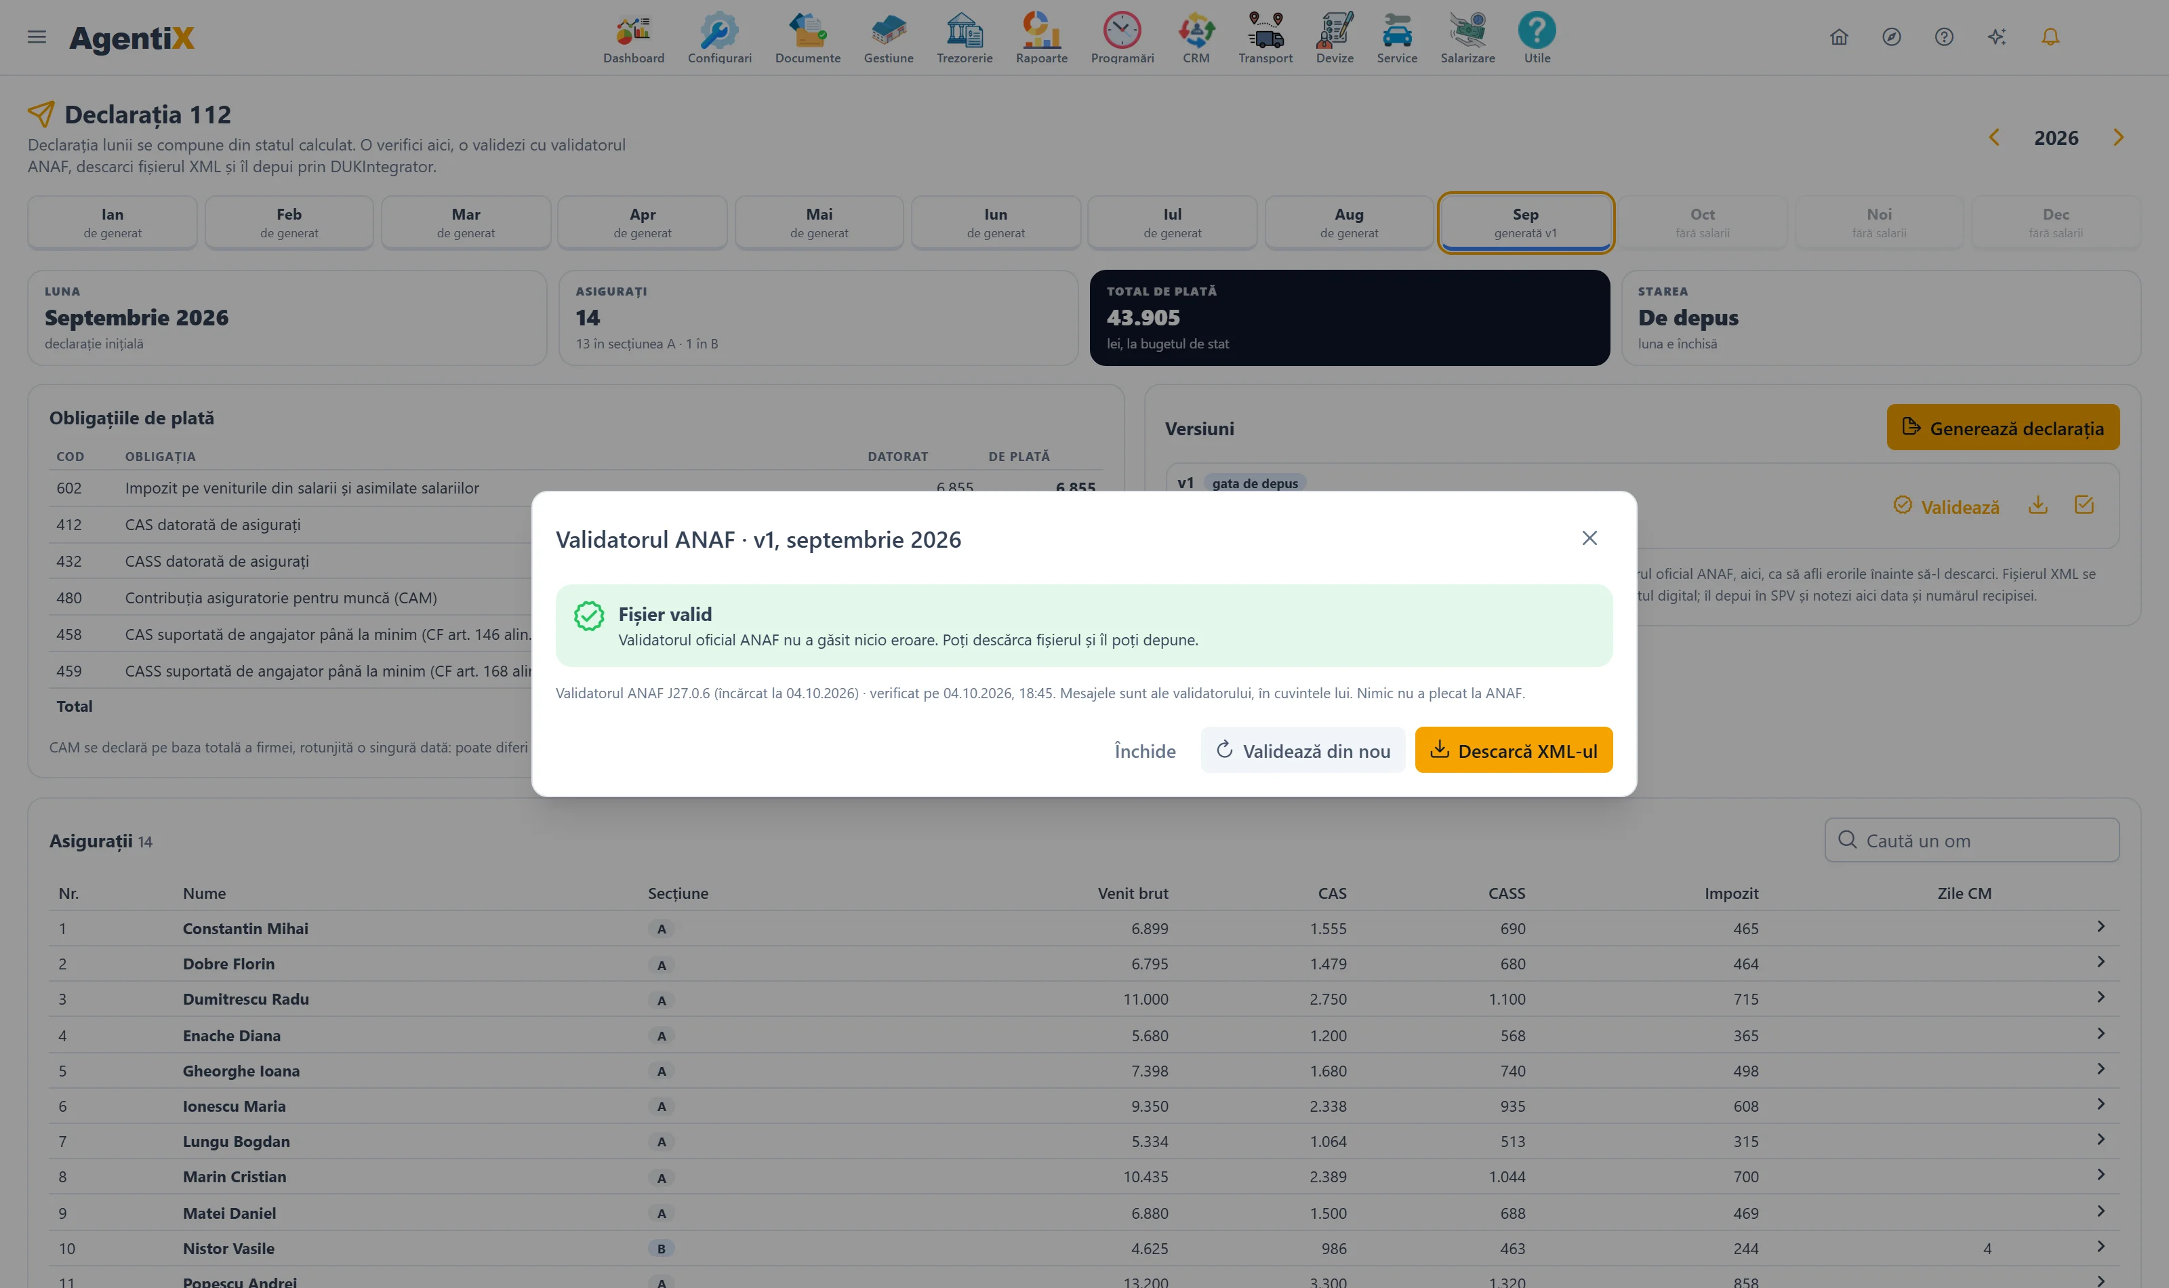Select the Aug month tab

[1349, 222]
